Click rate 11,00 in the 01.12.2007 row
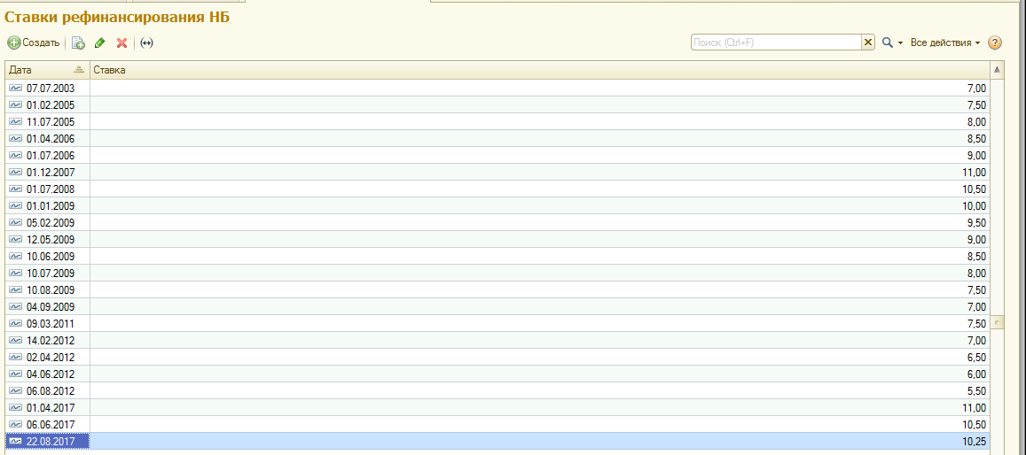The width and height of the screenshot is (1026, 455). [975, 173]
